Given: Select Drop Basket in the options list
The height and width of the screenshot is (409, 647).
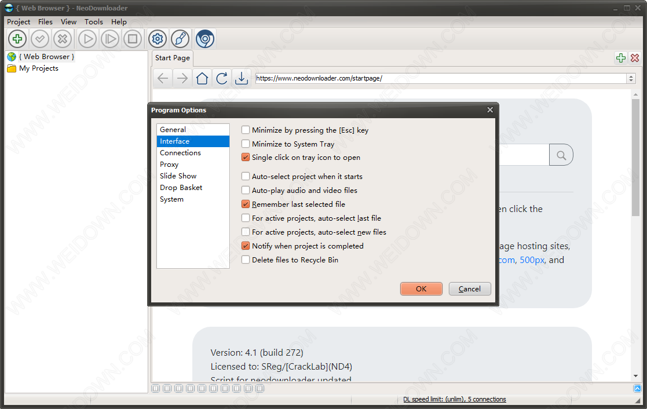Looking at the screenshot, I should pos(193,187).
